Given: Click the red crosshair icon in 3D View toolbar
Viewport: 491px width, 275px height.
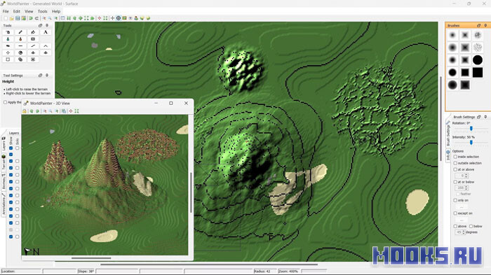Looking at the screenshot, I should click(x=71, y=111).
